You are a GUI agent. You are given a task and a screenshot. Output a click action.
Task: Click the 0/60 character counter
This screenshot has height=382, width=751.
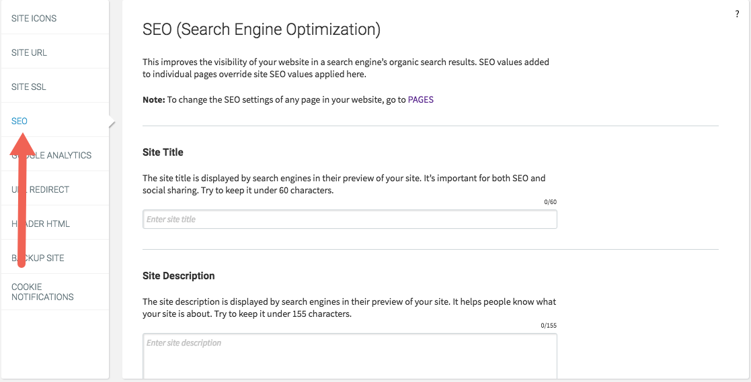pyautogui.click(x=551, y=202)
